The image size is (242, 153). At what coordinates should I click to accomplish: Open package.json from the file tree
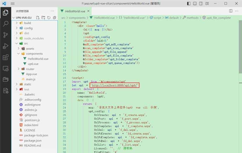[x=32, y=141]
